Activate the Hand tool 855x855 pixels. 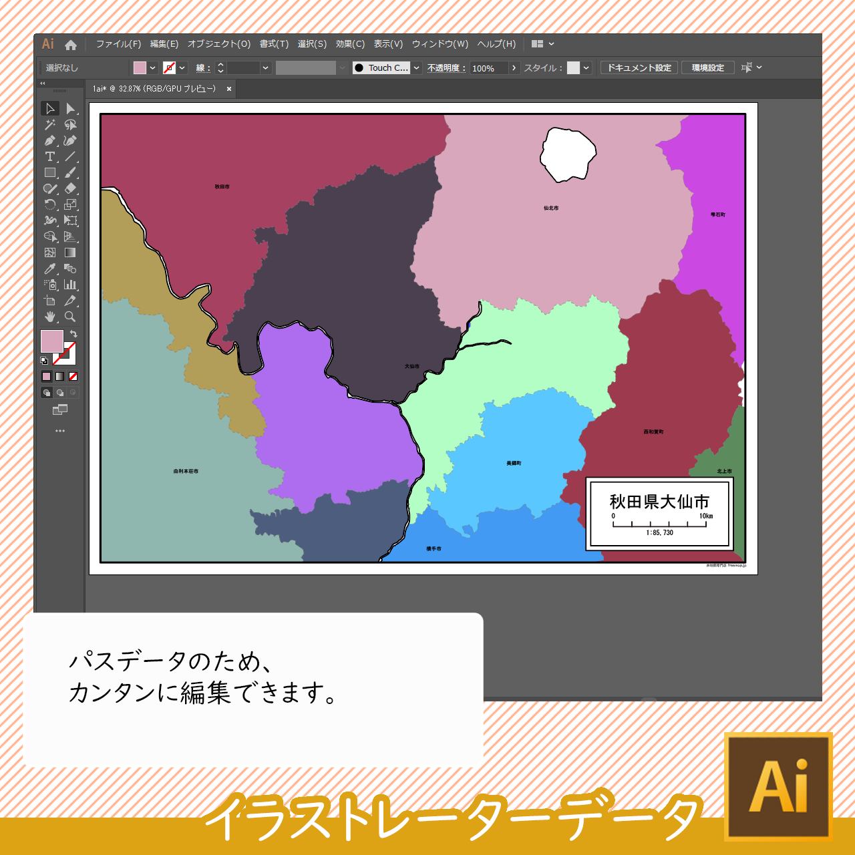coord(50,317)
